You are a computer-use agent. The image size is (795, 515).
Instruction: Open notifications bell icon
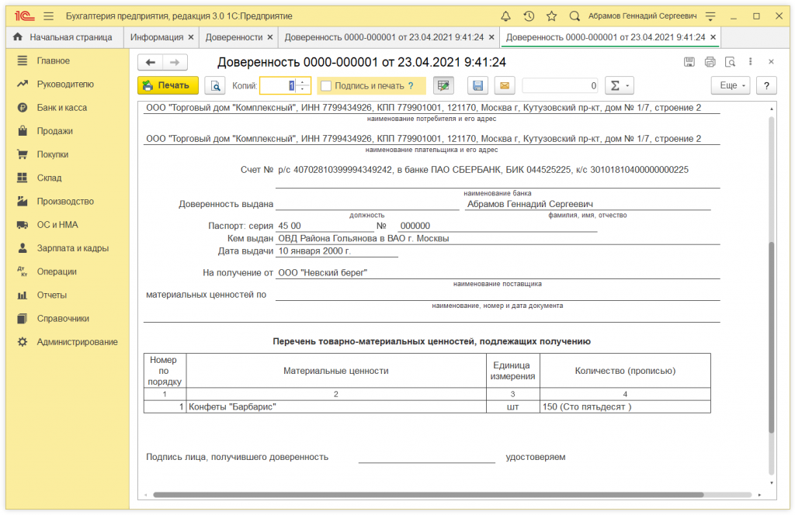(506, 16)
